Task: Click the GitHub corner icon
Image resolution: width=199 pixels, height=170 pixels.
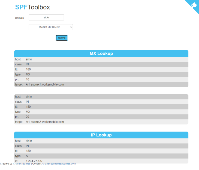Action: click(194, 5)
